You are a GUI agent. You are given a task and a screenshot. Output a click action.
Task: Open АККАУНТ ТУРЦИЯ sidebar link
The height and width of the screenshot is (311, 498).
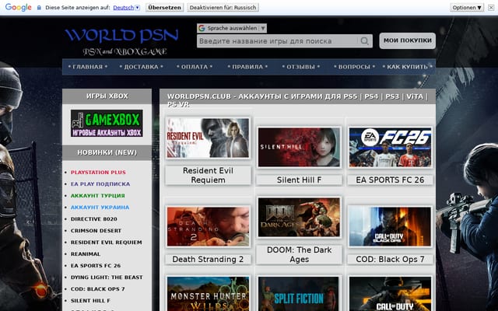pyautogui.click(x=98, y=196)
